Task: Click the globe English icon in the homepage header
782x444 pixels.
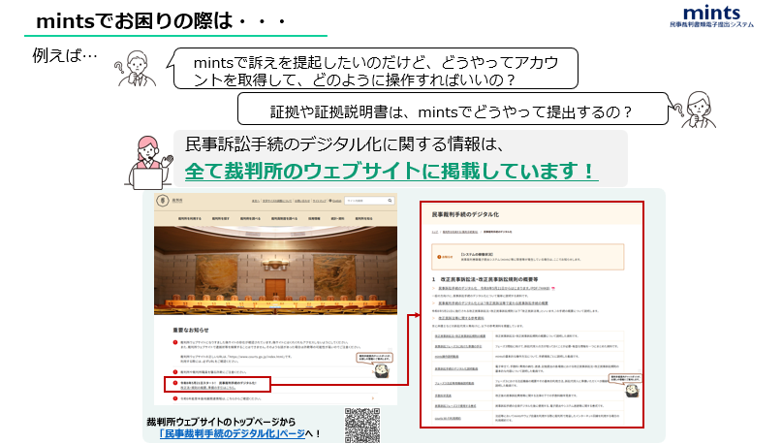Action: [x=330, y=201]
